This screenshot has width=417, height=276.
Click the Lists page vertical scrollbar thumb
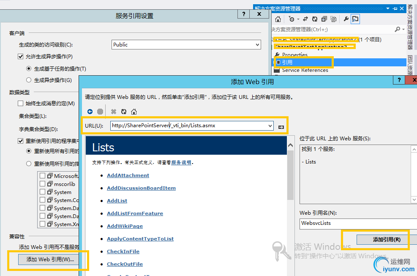290,174
